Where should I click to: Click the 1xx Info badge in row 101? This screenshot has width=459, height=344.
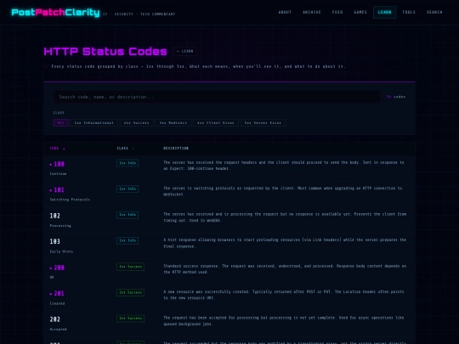[127, 189]
